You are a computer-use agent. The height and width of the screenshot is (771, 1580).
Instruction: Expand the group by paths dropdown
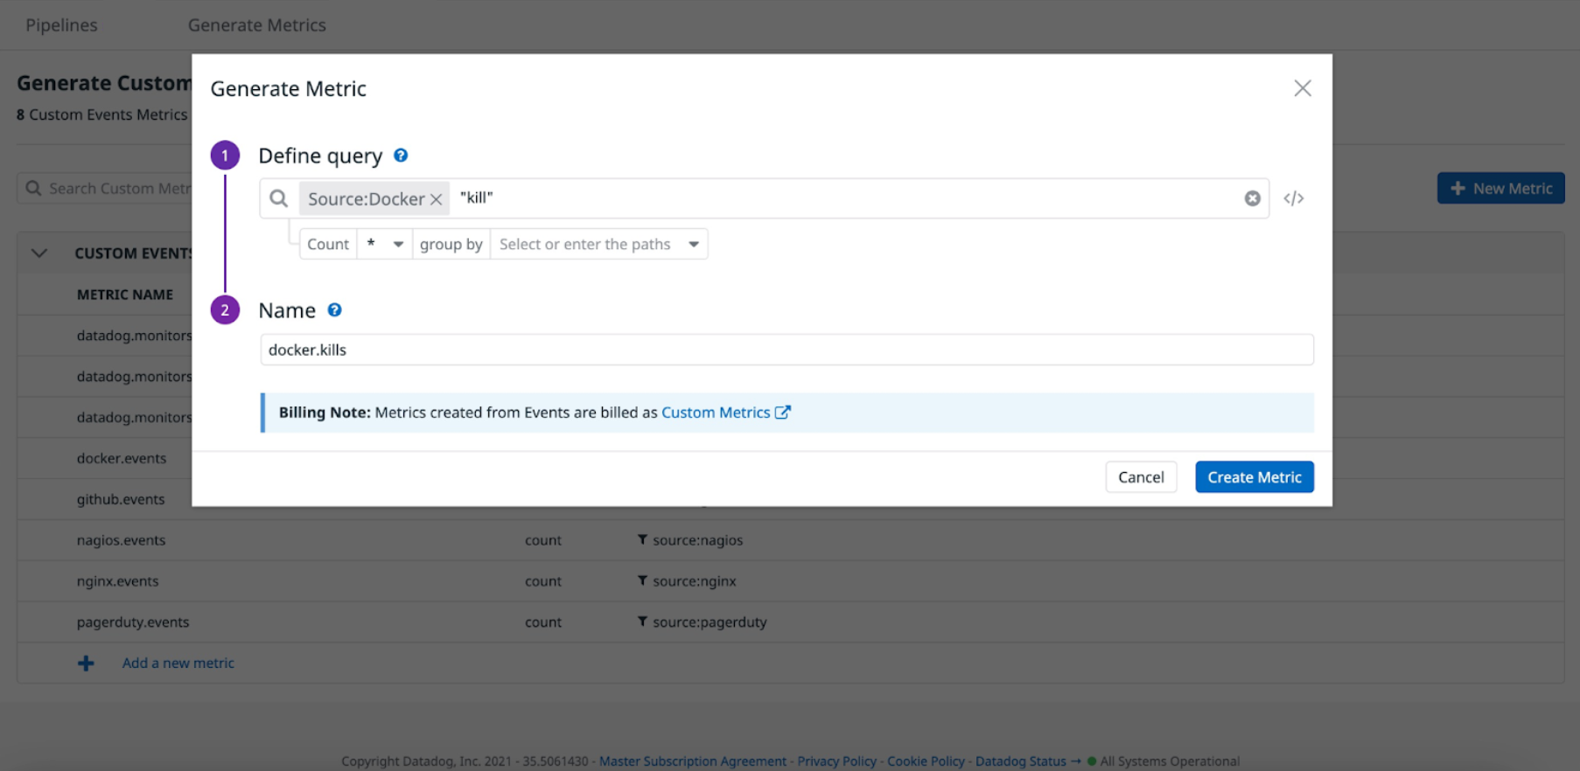coord(599,245)
